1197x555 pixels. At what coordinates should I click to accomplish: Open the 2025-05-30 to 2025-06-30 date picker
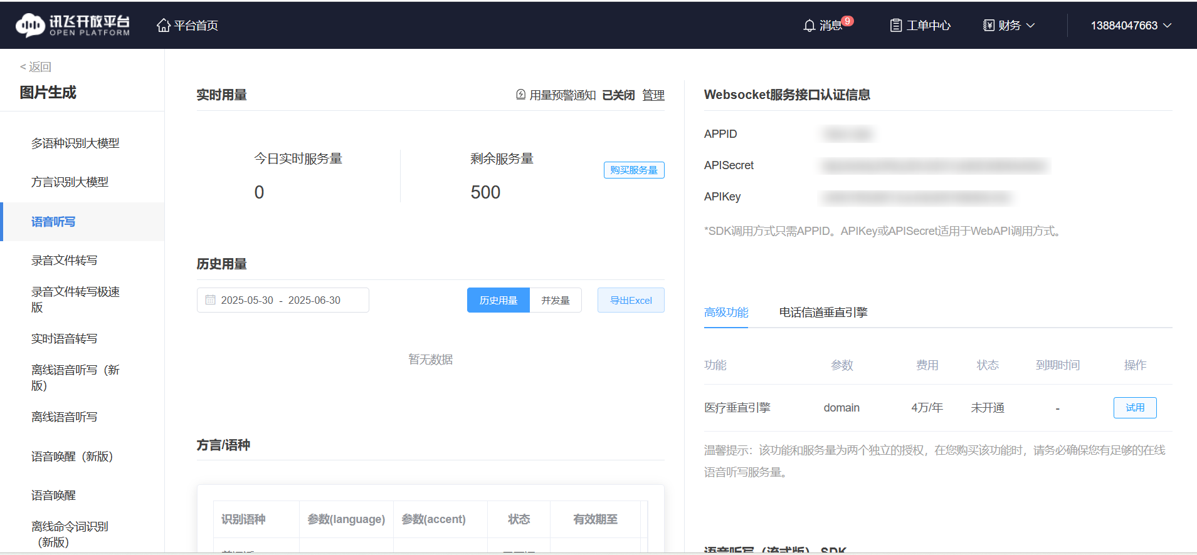(x=283, y=300)
